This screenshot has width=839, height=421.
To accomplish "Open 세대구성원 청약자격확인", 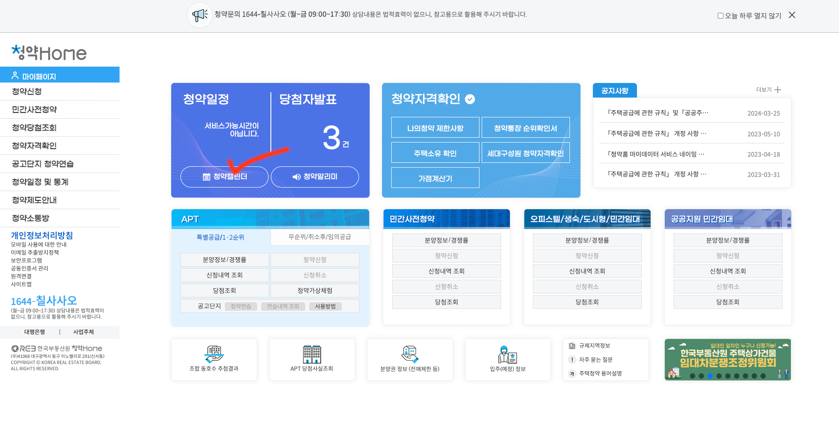I will [526, 153].
